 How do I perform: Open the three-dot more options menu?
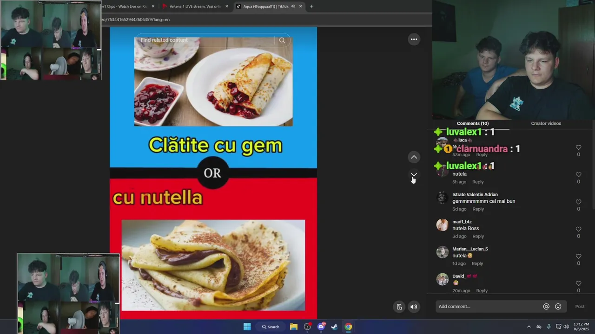414,39
